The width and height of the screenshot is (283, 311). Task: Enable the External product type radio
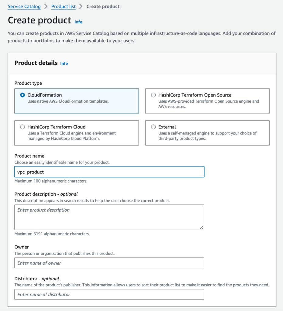point(153,127)
